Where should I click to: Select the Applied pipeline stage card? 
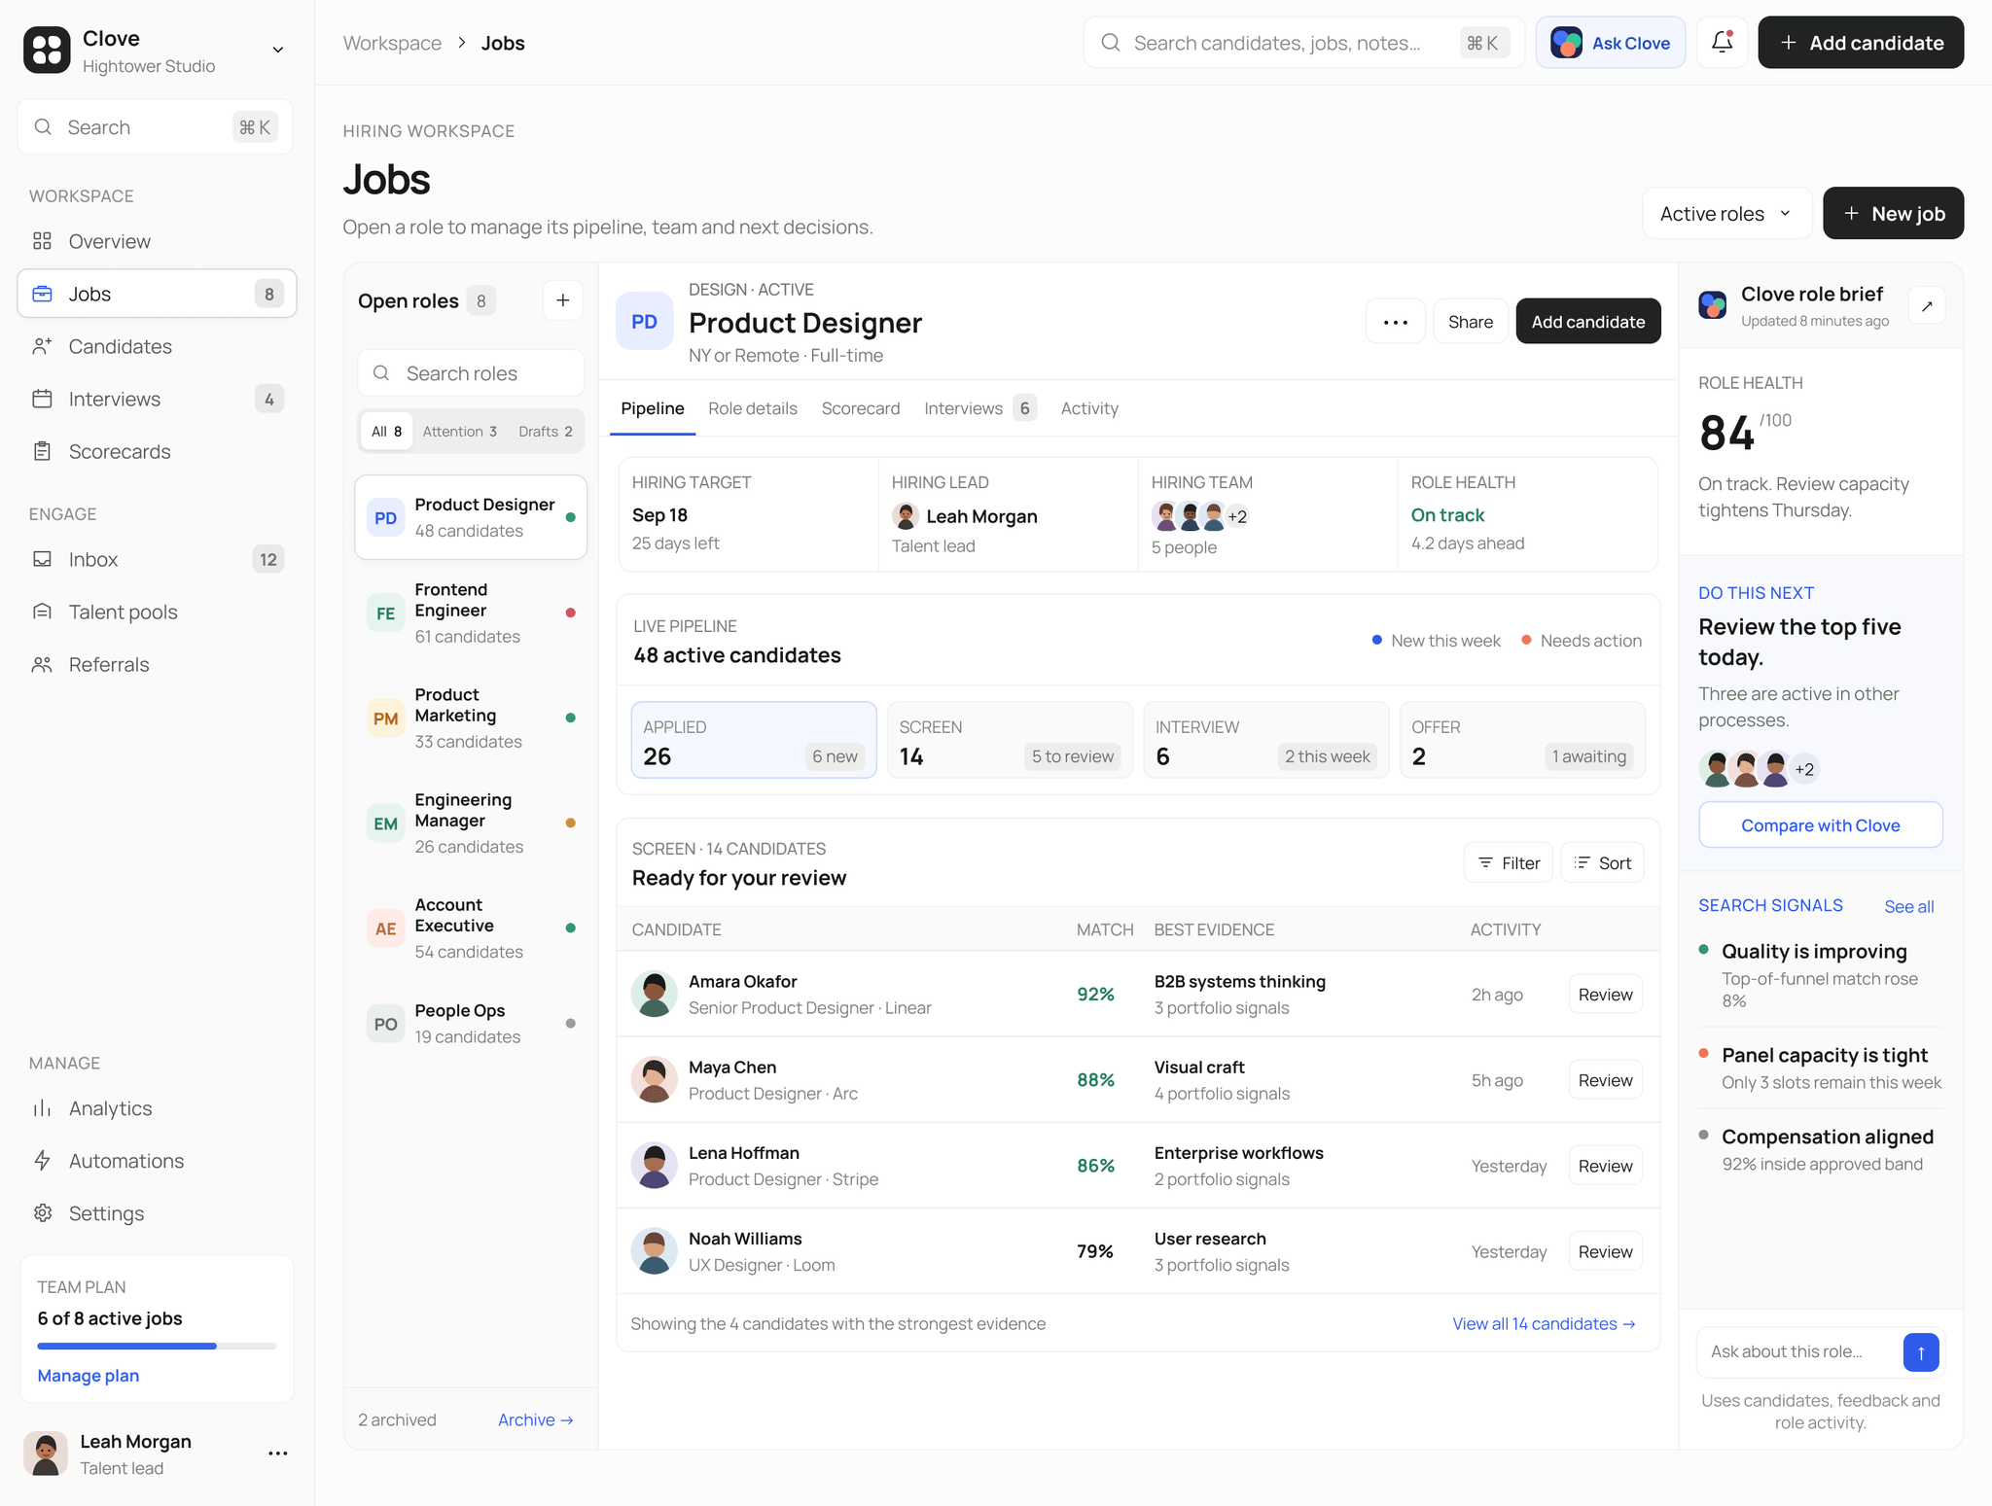[x=754, y=740]
